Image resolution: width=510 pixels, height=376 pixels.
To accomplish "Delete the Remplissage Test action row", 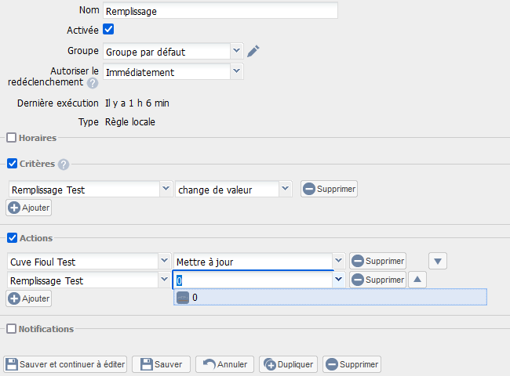I will coord(377,280).
